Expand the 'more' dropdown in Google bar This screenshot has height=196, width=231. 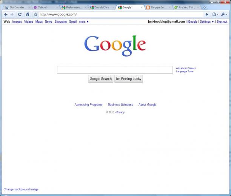88,21
